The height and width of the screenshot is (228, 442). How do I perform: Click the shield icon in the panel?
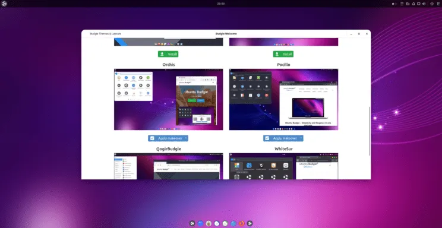pos(432,4)
